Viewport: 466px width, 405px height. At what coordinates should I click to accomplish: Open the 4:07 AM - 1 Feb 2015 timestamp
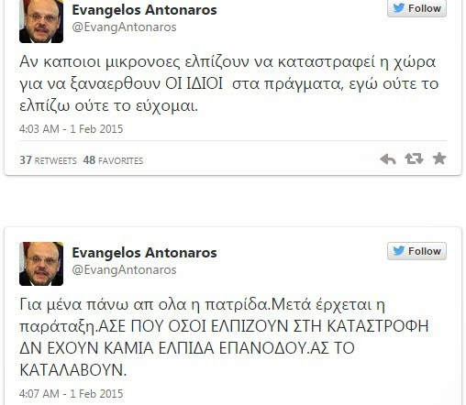(71, 394)
